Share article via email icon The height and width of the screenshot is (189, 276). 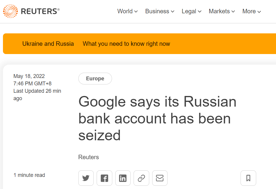(160, 178)
